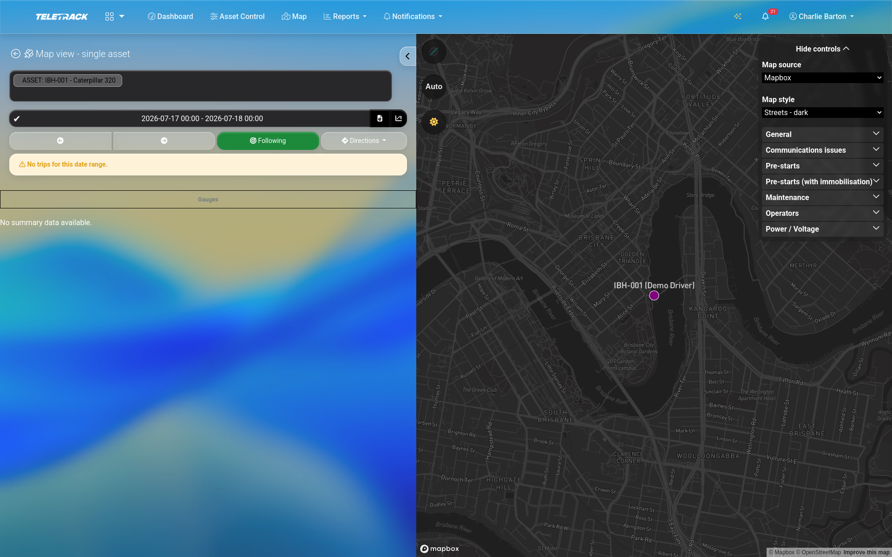Expand the Operators section

(x=823, y=213)
